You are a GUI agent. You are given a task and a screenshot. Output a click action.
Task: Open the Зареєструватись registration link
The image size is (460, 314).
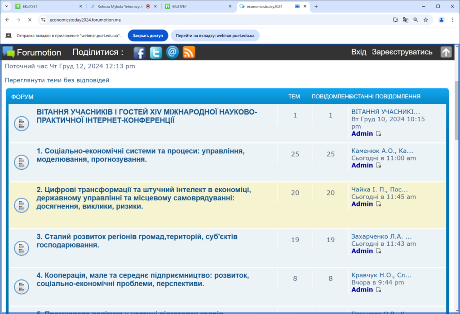point(402,52)
